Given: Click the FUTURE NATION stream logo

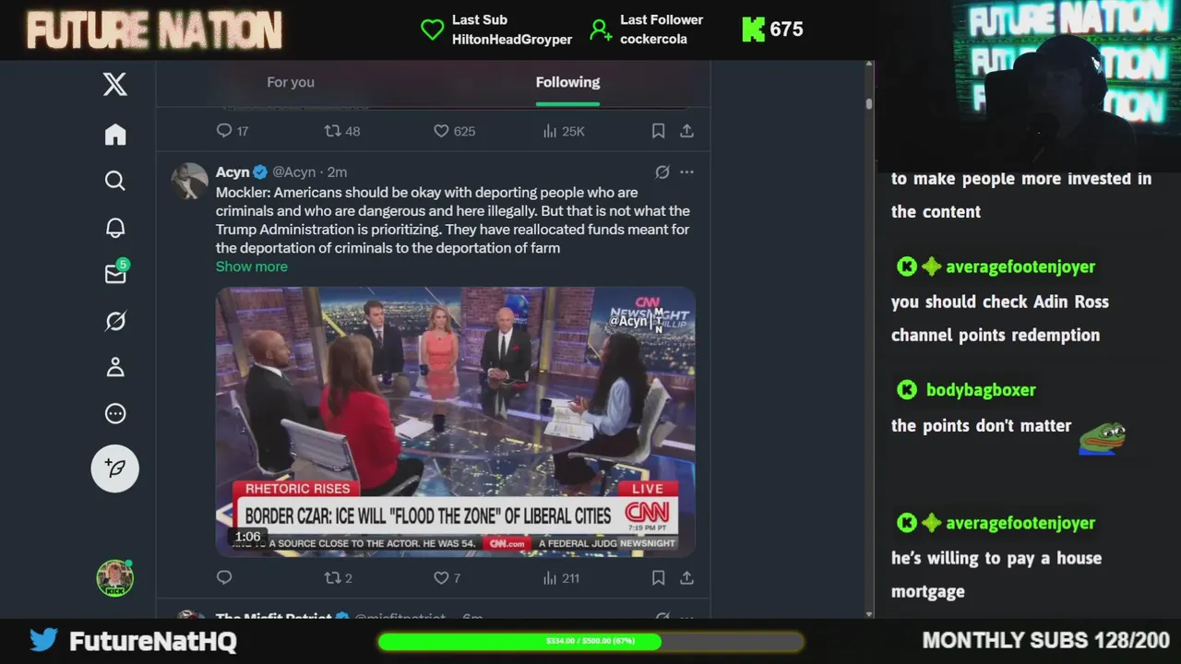Looking at the screenshot, I should coord(154,30).
